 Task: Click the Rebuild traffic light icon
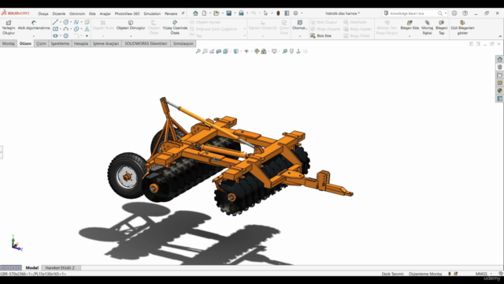(x=278, y=13)
